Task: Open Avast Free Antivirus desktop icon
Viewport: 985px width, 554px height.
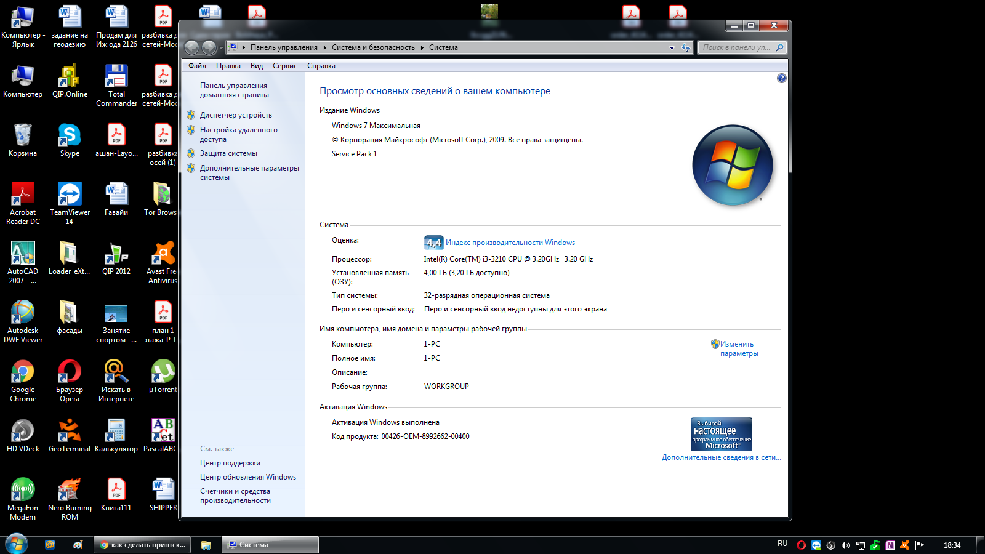Action: point(163,263)
